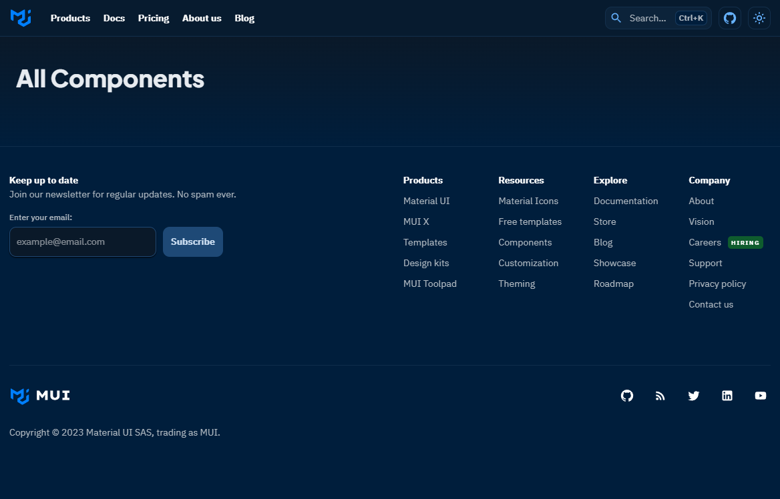Open the Pricing page

(153, 18)
